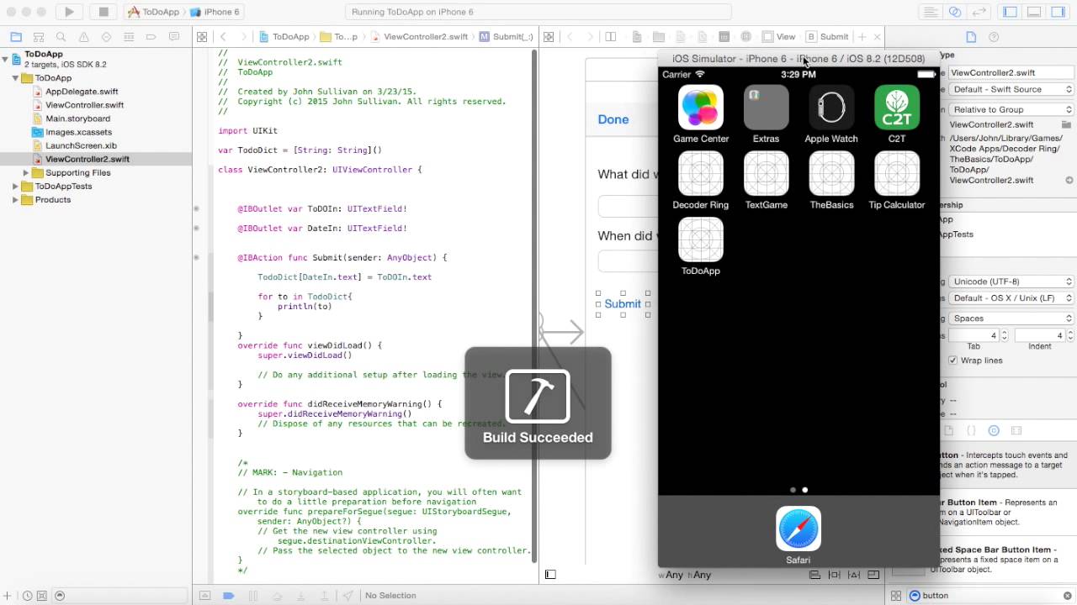This screenshot has width=1077, height=605.
Task: Add a new assistant editor
Action: (x=862, y=37)
